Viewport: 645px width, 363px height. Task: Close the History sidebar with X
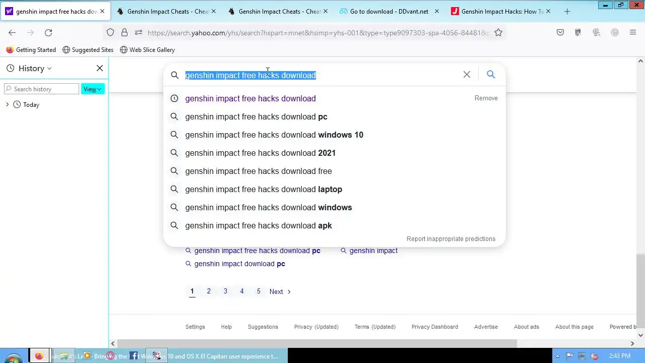point(100,68)
